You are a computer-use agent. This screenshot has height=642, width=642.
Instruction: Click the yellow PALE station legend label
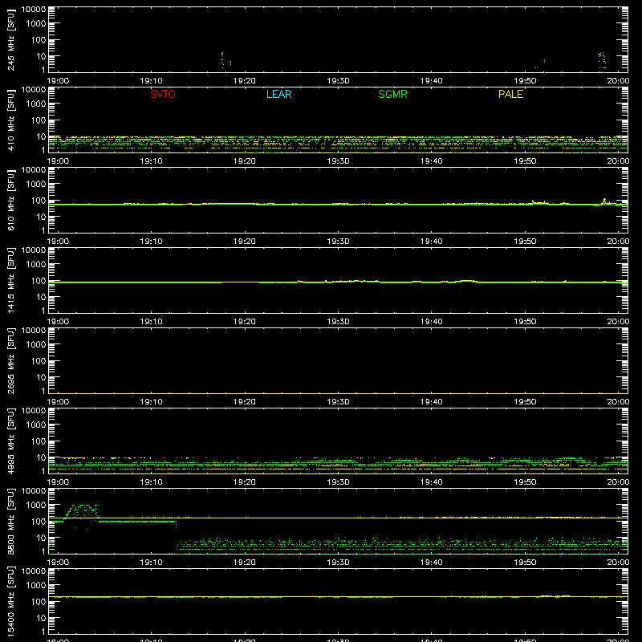(510, 94)
